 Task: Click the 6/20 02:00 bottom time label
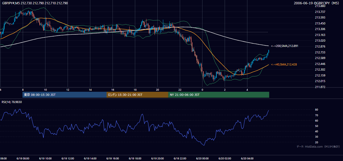coord(225,158)
